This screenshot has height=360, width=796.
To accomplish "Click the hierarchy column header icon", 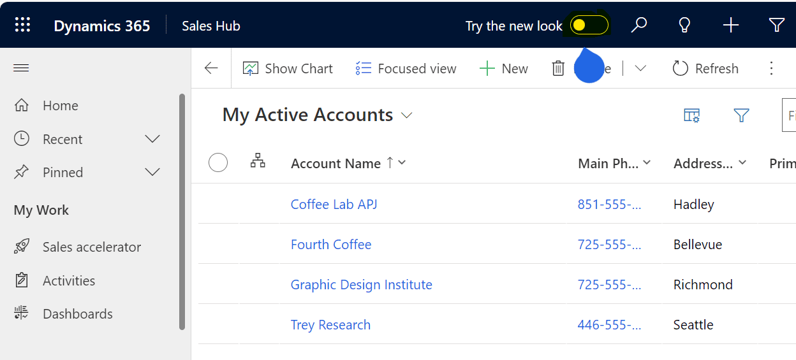I will pyautogui.click(x=258, y=161).
